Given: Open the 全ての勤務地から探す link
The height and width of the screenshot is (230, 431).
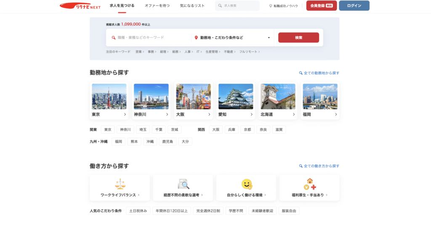Looking at the screenshot, I should pyautogui.click(x=319, y=73).
